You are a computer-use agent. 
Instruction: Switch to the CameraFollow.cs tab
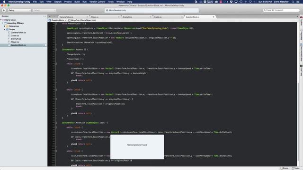tap(66, 17)
